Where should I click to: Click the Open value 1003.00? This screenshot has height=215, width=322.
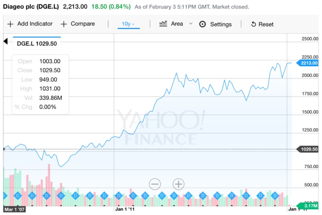[50, 61]
